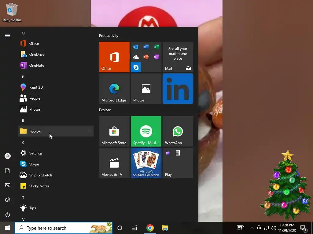Click the Christmas tree desktop gadget
Screen dimensions: 313x234
pyautogui.click(x=286, y=185)
